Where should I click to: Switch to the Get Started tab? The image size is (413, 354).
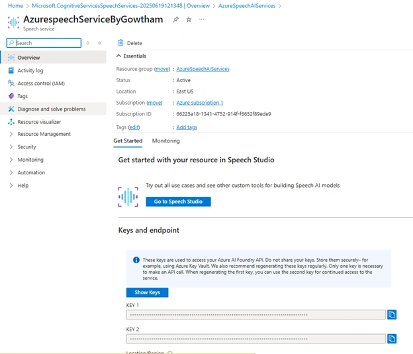128,141
